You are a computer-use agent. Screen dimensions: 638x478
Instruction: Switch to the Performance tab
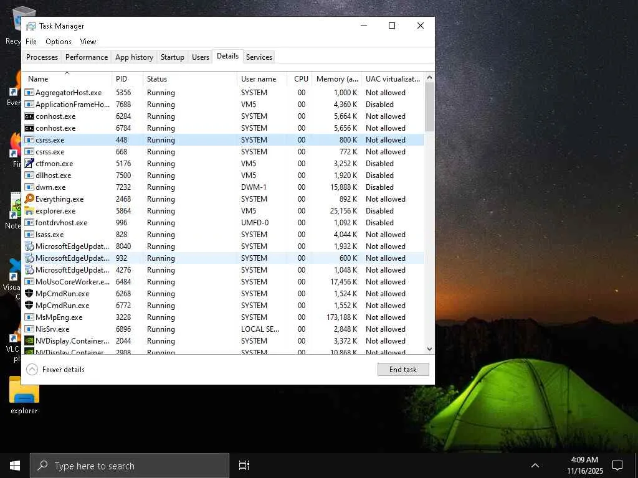[86, 57]
